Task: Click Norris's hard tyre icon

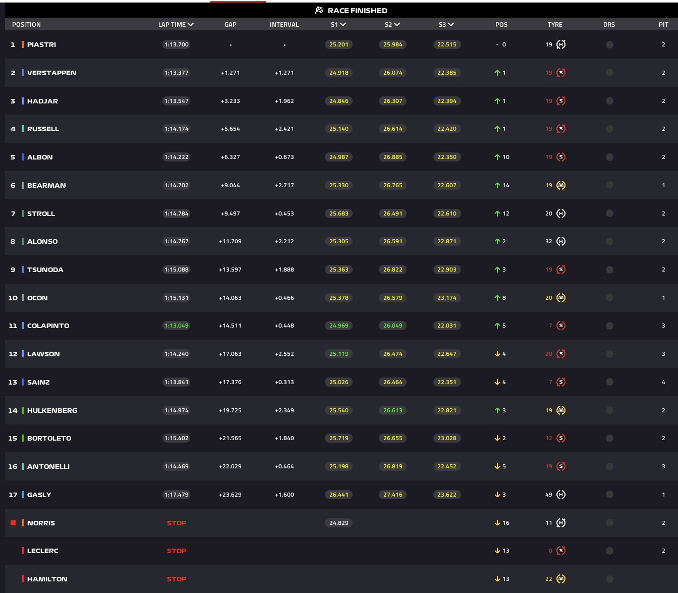Action: pyautogui.click(x=560, y=523)
